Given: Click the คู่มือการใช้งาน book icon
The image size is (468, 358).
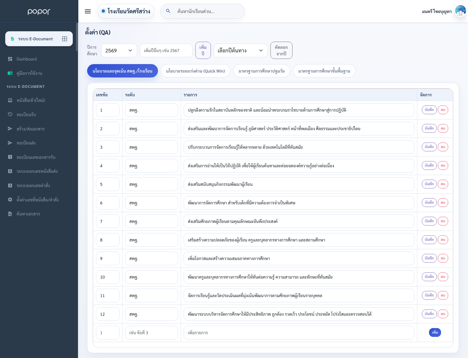Looking at the screenshot, I should click(x=10, y=73).
